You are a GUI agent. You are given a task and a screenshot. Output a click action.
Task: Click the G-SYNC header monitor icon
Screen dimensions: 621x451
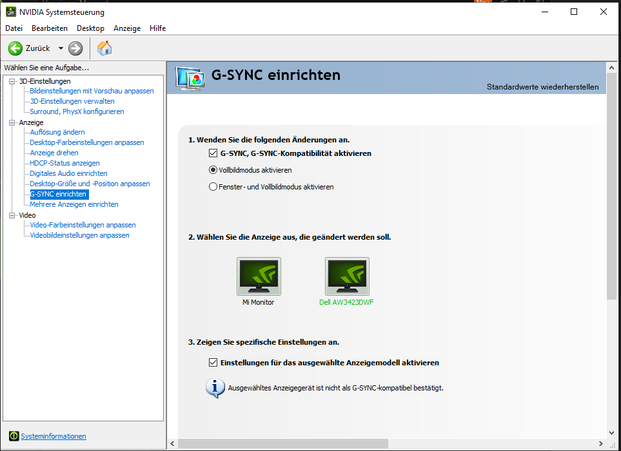190,79
